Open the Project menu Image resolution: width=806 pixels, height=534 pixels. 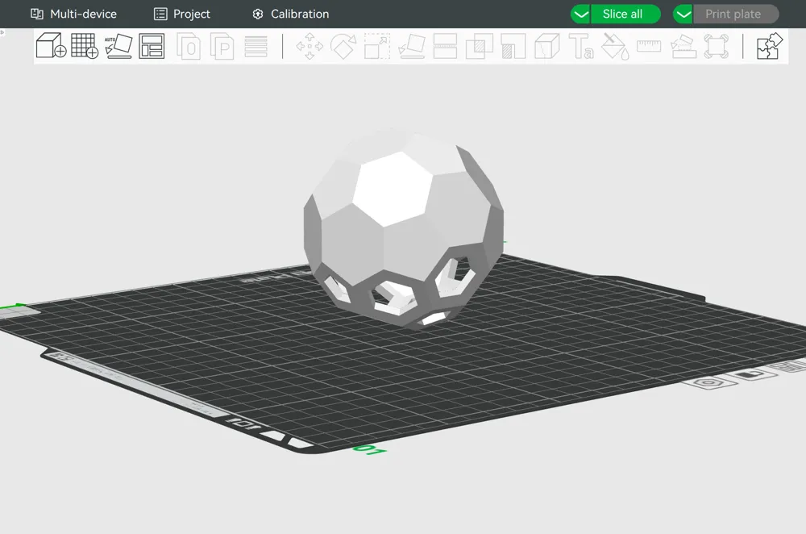pyautogui.click(x=182, y=14)
